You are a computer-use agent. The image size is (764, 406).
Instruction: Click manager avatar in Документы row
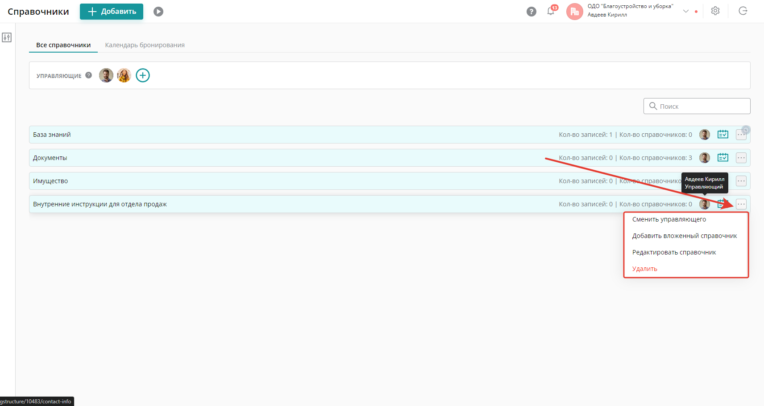point(705,158)
